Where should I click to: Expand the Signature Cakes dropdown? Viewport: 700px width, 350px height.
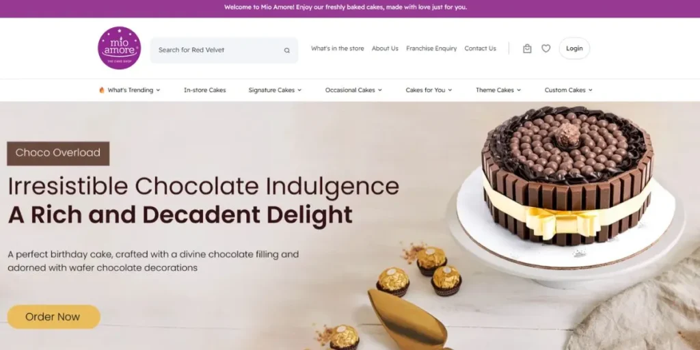pos(275,90)
